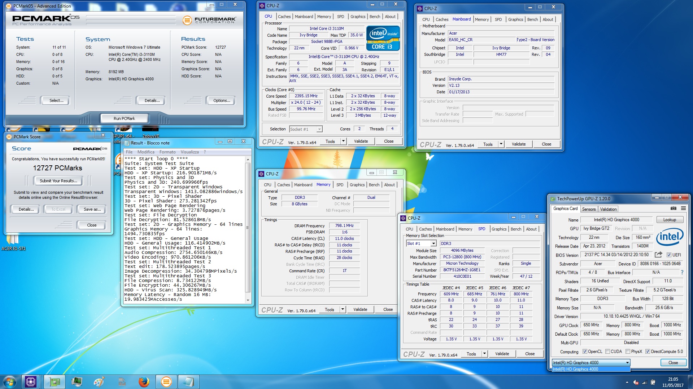Click the Result Notepad title bar icon
The height and width of the screenshot is (389, 693).
(x=127, y=143)
